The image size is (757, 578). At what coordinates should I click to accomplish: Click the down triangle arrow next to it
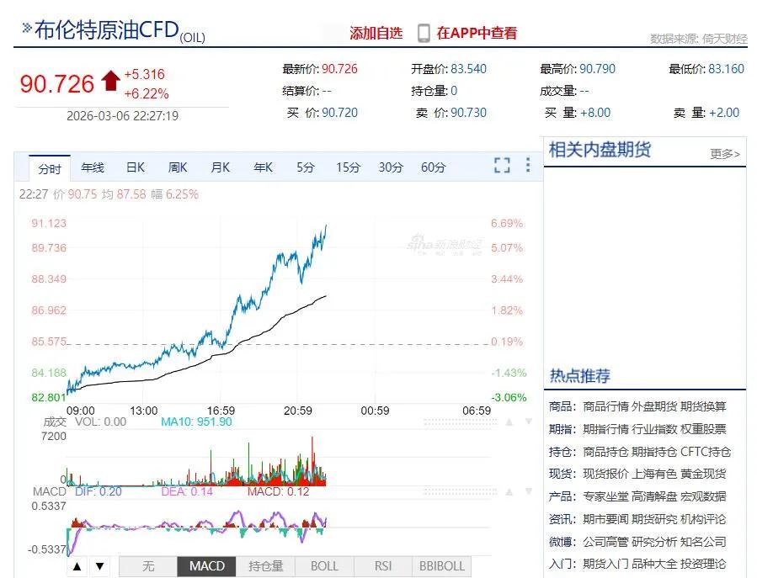[x=99, y=566]
